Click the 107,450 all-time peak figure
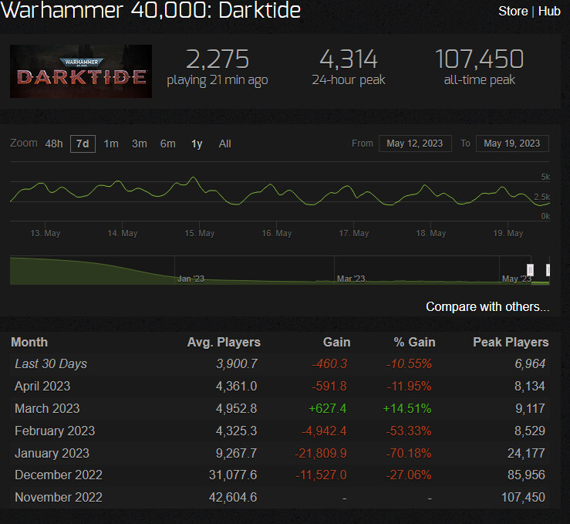The width and height of the screenshot is (570, 524). 480,59
